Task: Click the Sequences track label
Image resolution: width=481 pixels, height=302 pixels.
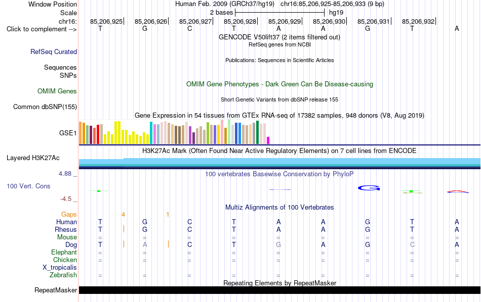Action: click(60, 67)
